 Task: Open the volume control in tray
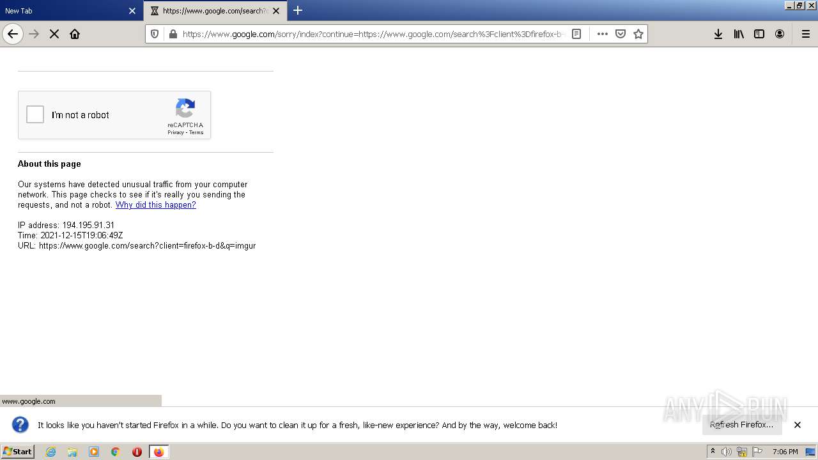pyautogui.click(x=727, y=452)
